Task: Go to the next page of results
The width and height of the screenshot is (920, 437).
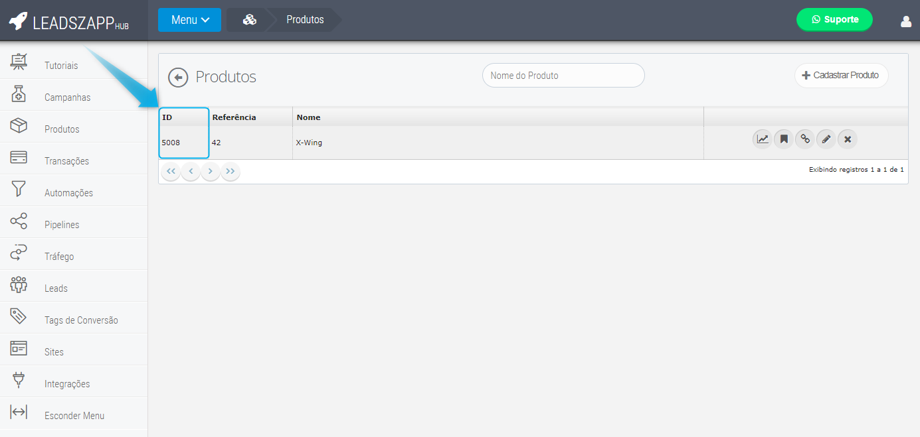Action: tap(211, 172)
